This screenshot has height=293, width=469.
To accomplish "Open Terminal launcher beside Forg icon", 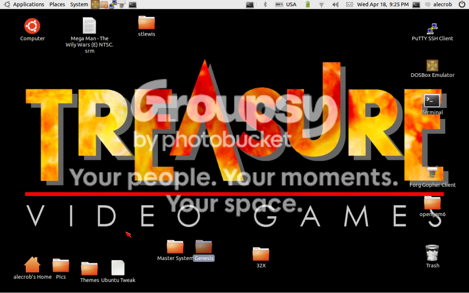I will click(132, 5).
